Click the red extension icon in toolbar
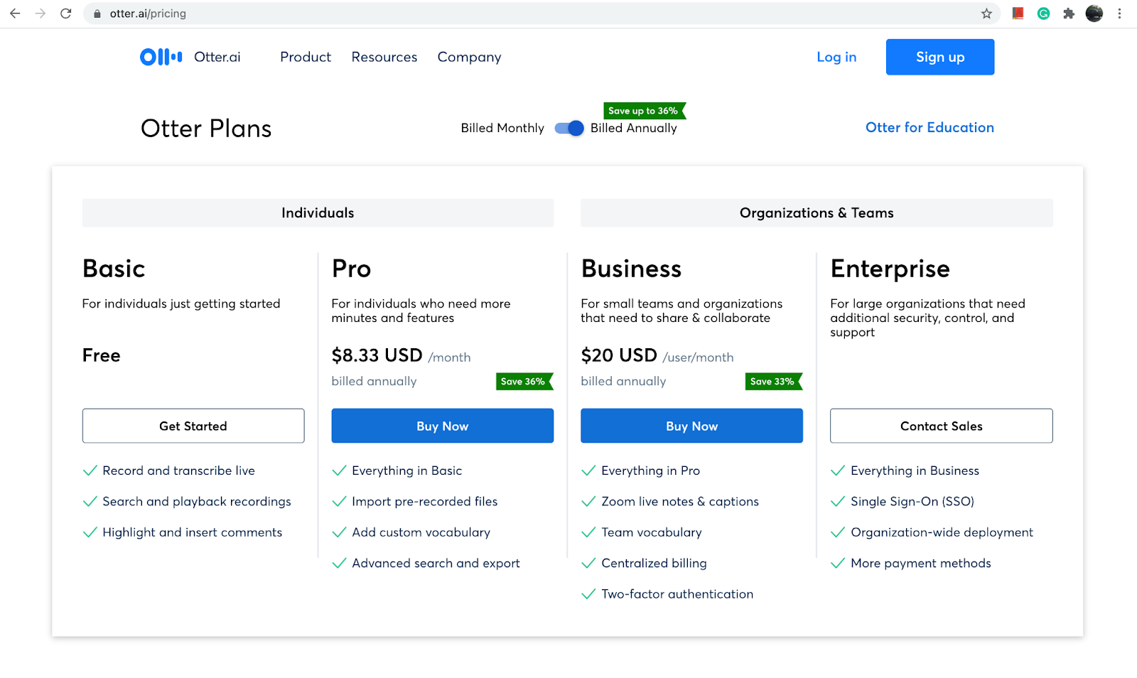1137x678 pixels. point(1018,14)
